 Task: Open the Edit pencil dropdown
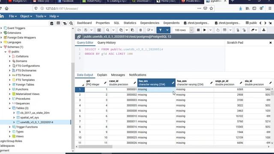pos(150,30)
